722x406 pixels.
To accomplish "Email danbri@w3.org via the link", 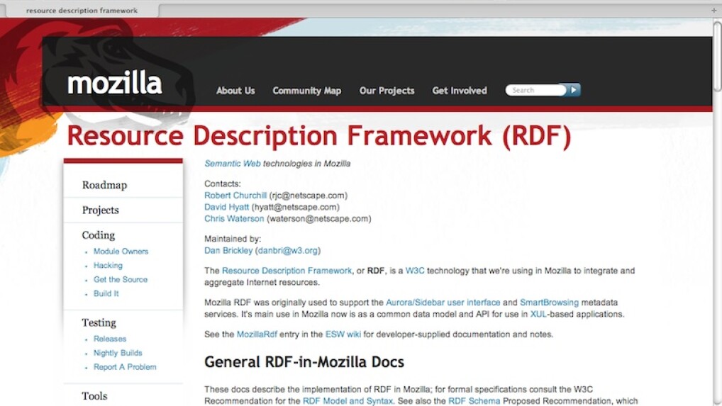I will [x=288, y=251].
